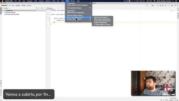Viewport: 179px width, 101px height.
Task: Run the Main configuration with play icon
Action: click(158, 6)
